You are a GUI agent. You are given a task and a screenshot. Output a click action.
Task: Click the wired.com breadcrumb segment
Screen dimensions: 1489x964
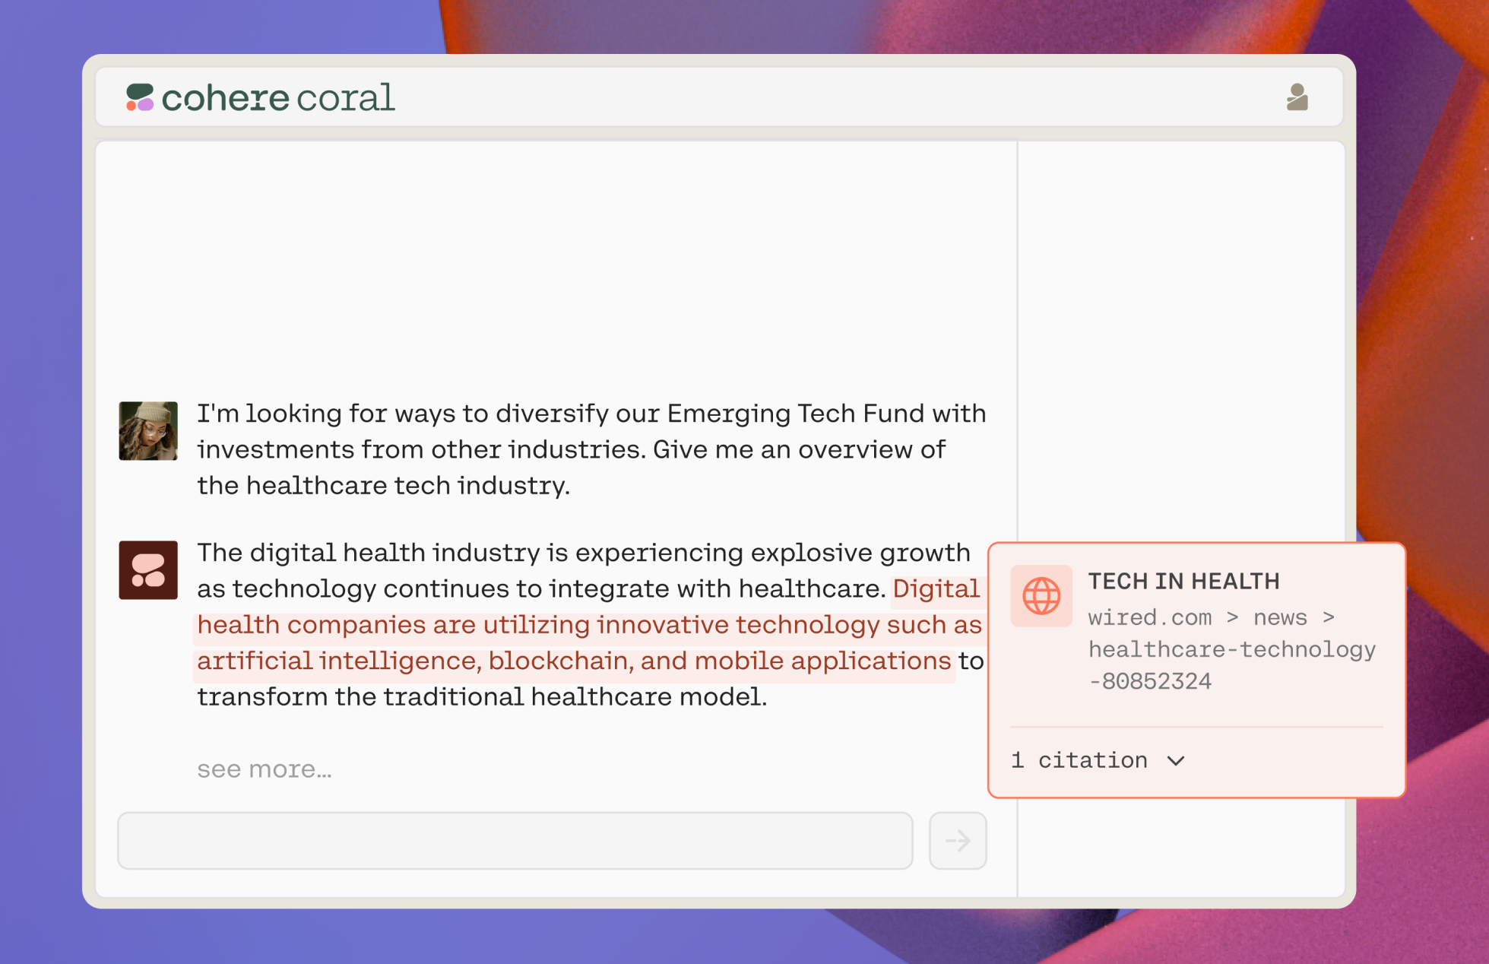[x=1149, y=617]
